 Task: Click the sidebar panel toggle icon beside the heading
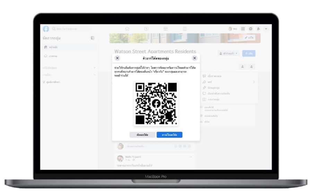(93, 38)
